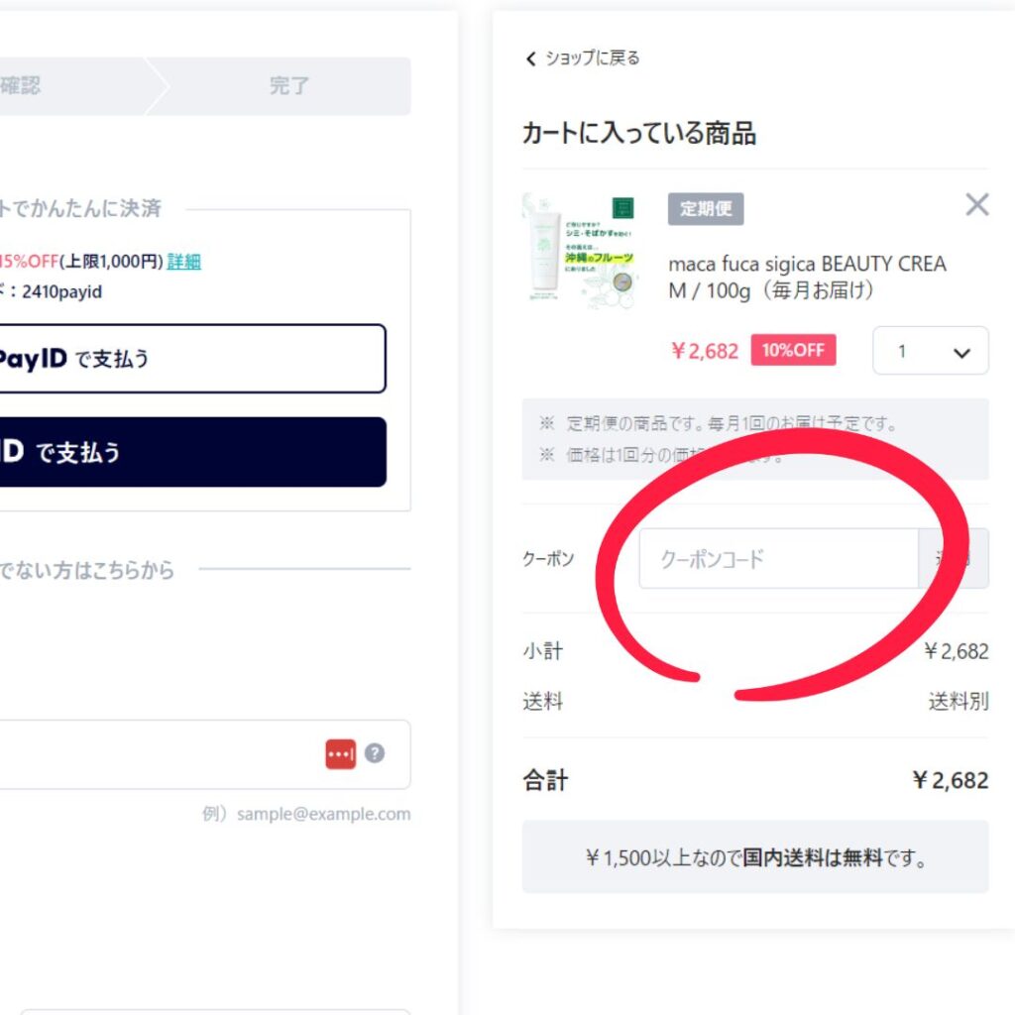Viewport: 1015px width, 1015px height.
Task: Click the 合計 total amount ¥2,682
Action: click(x=950, y=781)
